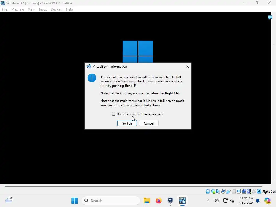The height and width of the screenshot is (207, 276).
Task: Click the hard disk activity status icon
Action: pos(208,191)
